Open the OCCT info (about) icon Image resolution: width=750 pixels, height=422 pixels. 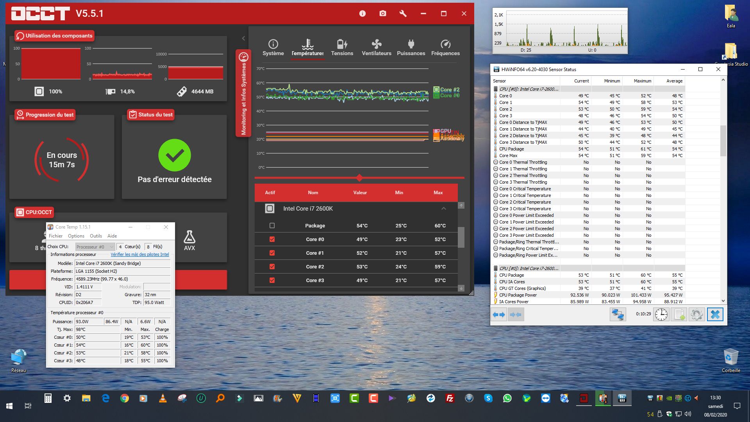[x=362, y=14]
